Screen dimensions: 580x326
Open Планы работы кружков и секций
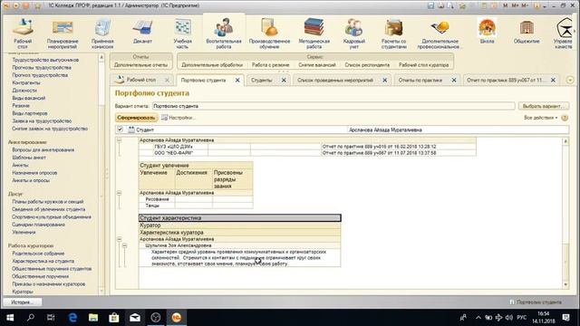tap(48, 201)
